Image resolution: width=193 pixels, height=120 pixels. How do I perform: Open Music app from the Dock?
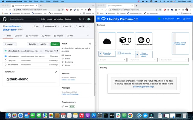81,115
